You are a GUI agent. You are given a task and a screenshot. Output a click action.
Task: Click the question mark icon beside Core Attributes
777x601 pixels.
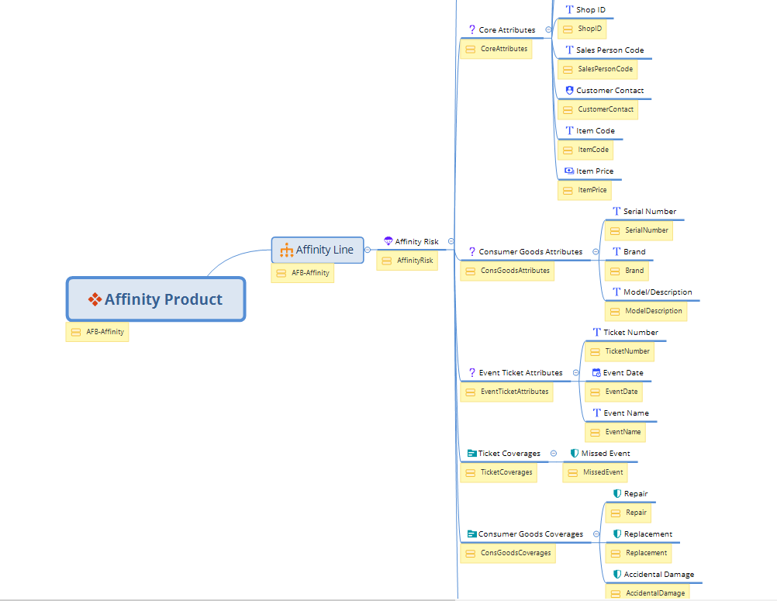472,30
